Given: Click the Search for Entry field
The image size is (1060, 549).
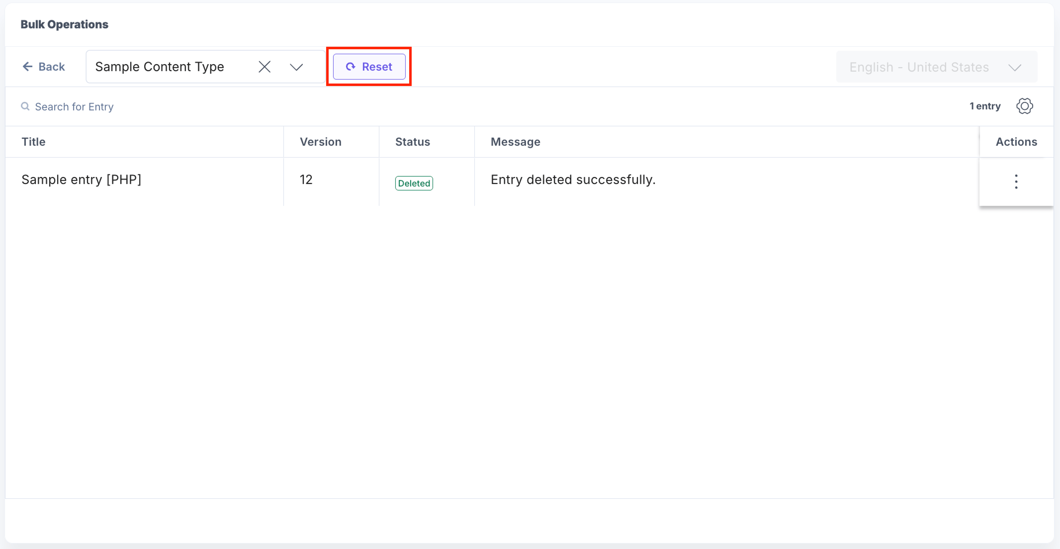Looking at the screenshot, I should point(74,107).
